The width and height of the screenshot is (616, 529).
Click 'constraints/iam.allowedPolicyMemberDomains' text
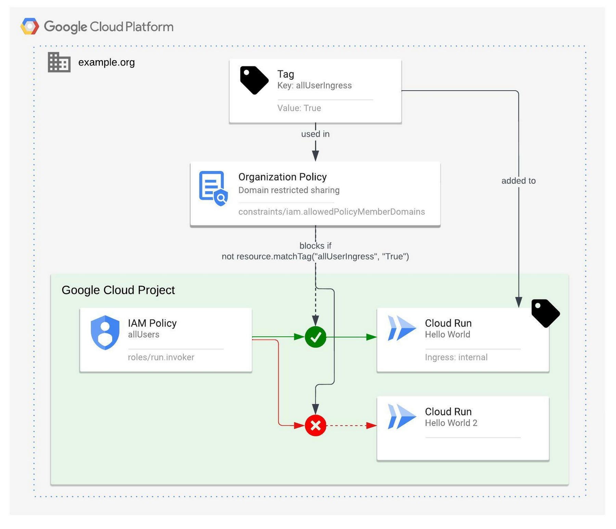tap(332, 212)
